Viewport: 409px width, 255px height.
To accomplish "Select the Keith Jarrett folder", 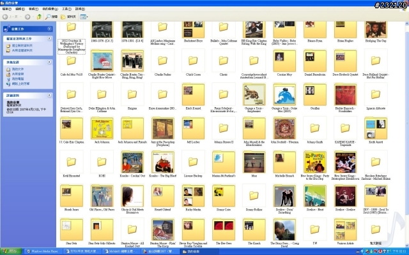I will pyautogui.click(x=376, y=129).
